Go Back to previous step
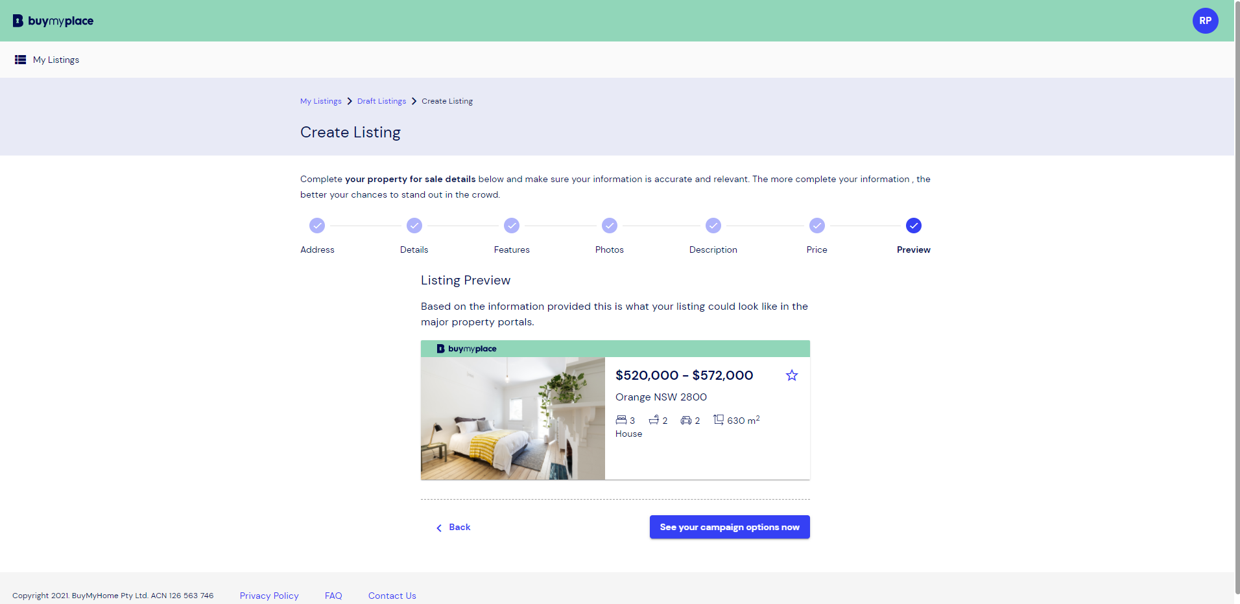 pyautogui.click(x=453, y=528)
